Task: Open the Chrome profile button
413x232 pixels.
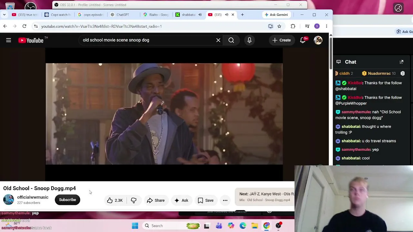Action: pyautogui.click(x=317, y=26)
